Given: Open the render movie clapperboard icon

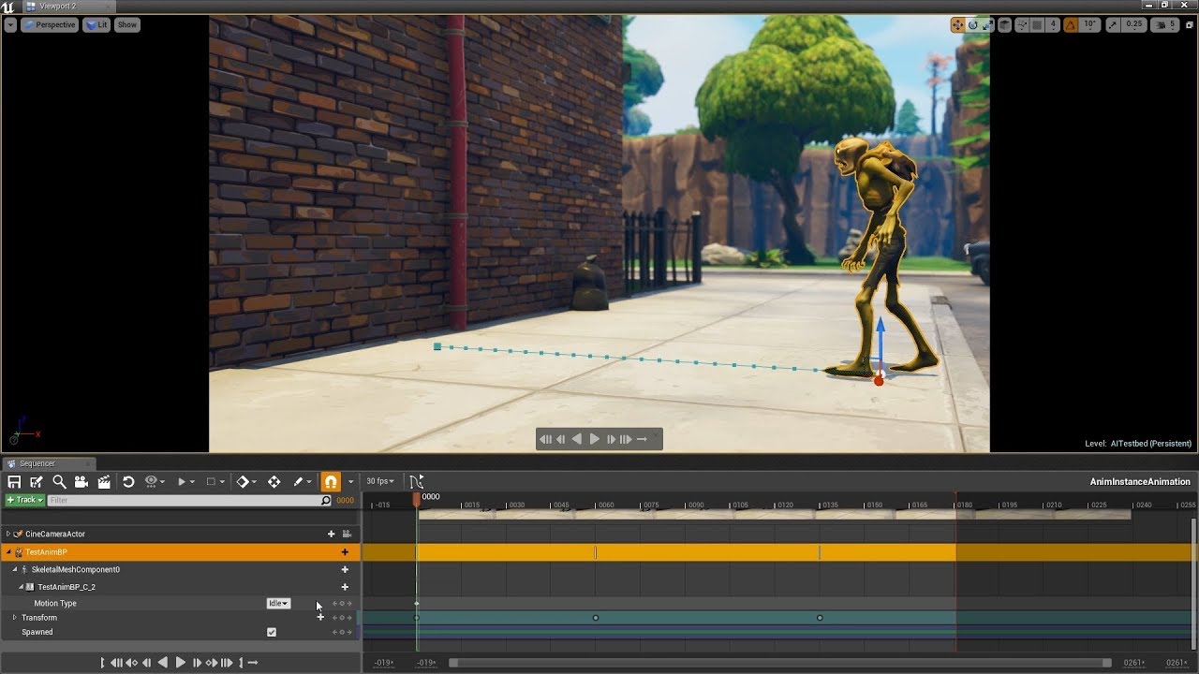Looking at the screenshot, I should pos(104,482).
